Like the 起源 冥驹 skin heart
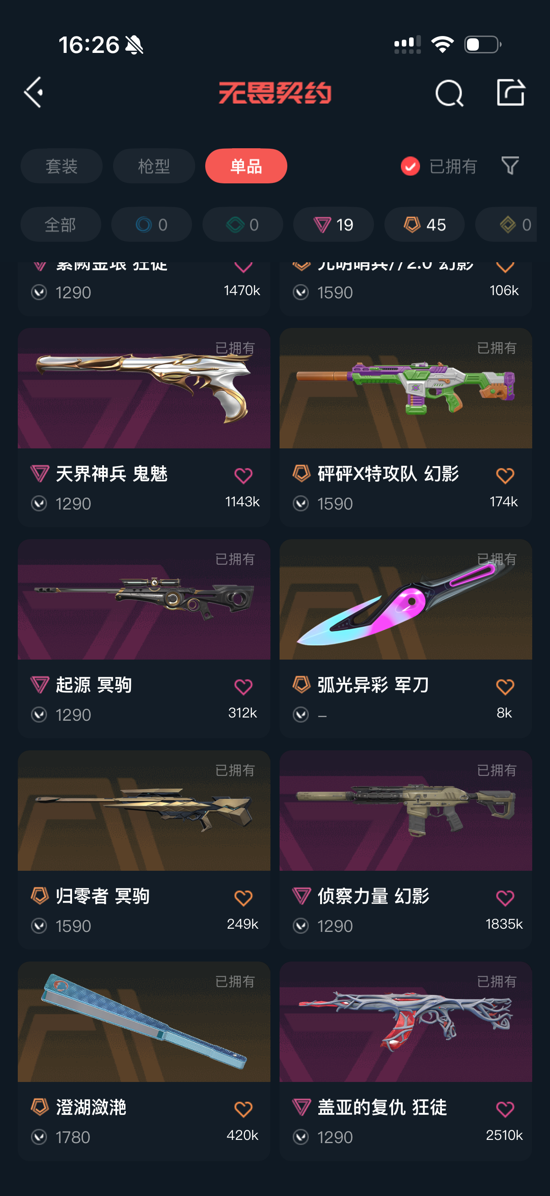This screenshot has height=1196, width=550. [x=243, y=686]
